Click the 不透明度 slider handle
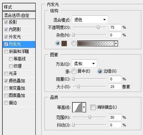Image resolution: width=143 pixels, height=135 pixels. pyautogui.click(x=98, y=27)
